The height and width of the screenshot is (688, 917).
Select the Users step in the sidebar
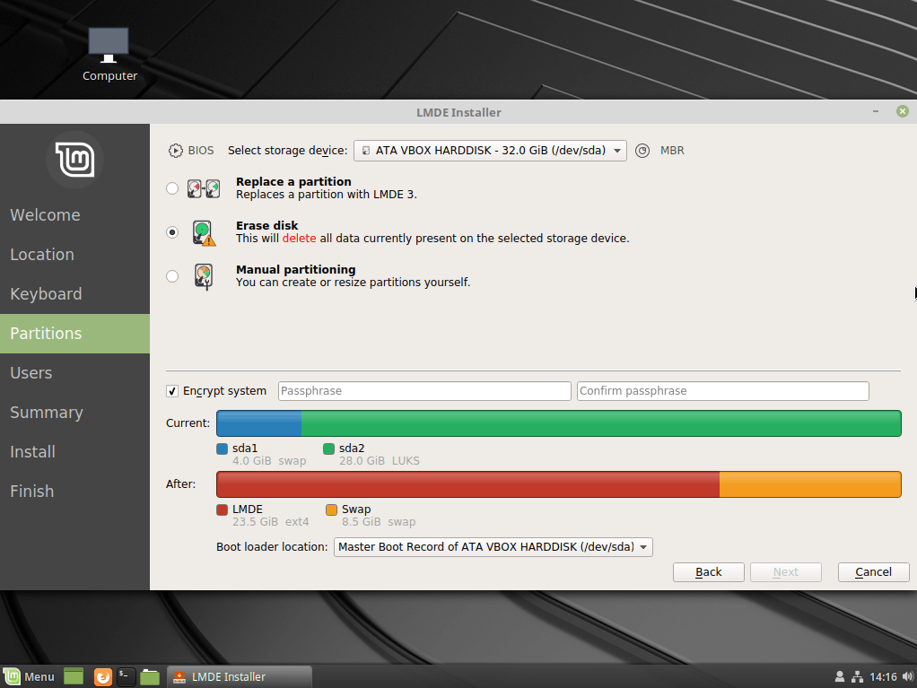31,373
